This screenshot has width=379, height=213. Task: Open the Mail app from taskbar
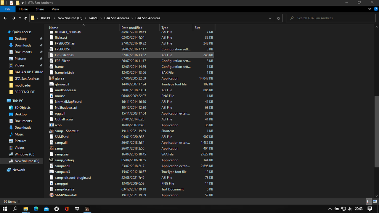46,209
